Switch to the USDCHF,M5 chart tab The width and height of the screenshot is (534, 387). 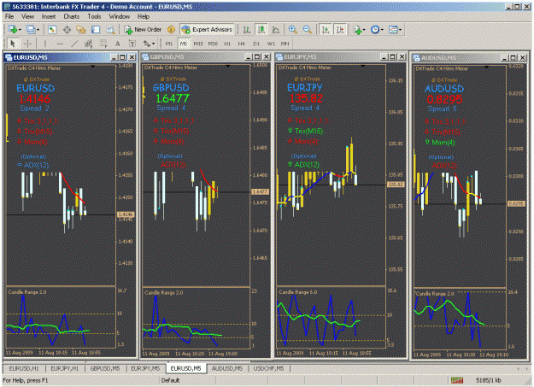pos(268,368)
